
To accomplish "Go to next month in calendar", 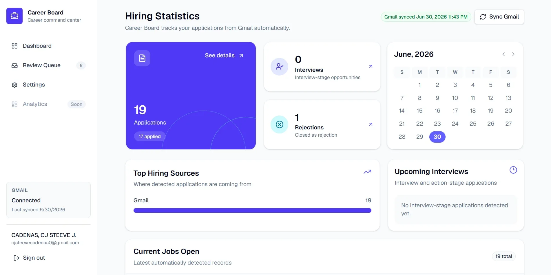I will click(513, 54).
